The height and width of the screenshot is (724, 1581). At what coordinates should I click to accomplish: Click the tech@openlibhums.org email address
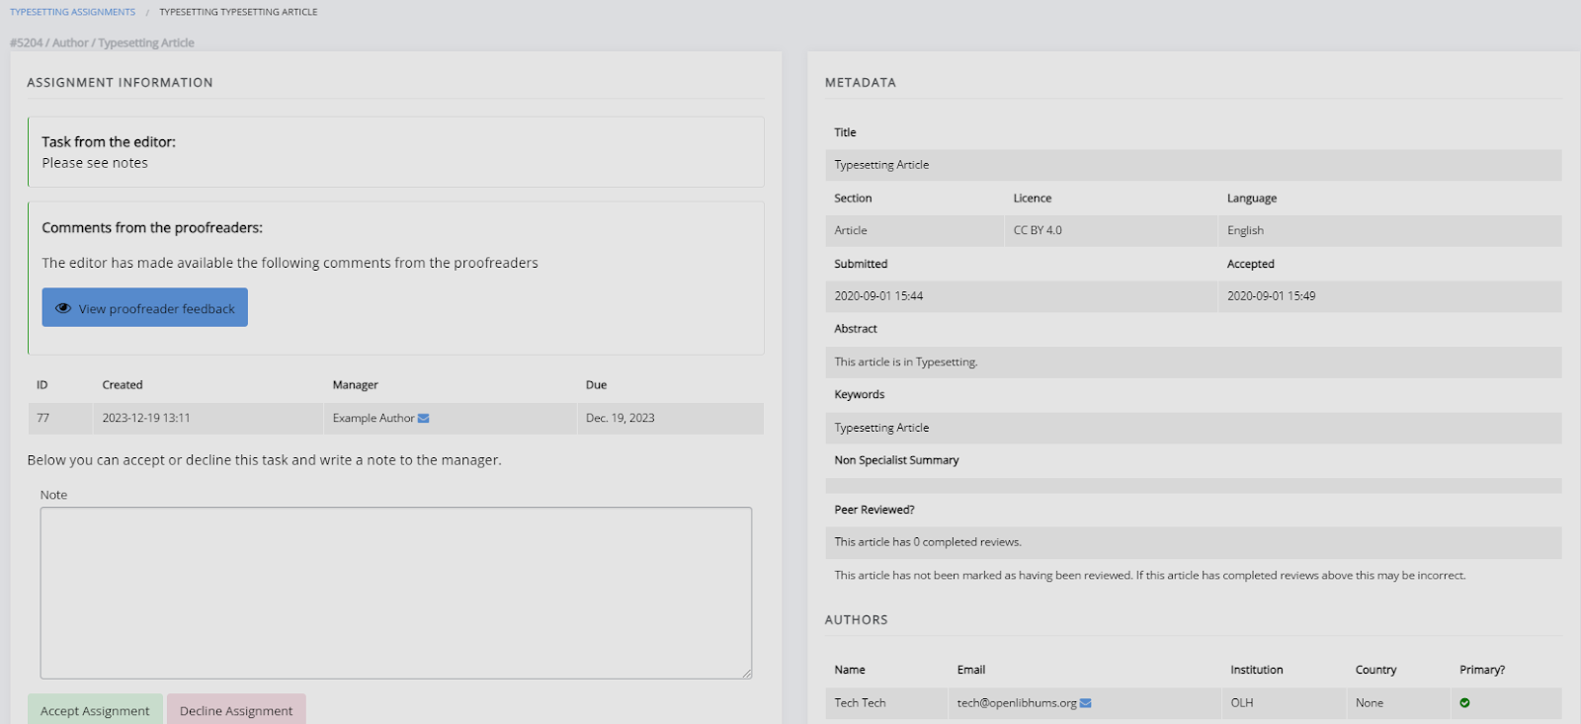pyautogui.click(x=1016, y=703)
